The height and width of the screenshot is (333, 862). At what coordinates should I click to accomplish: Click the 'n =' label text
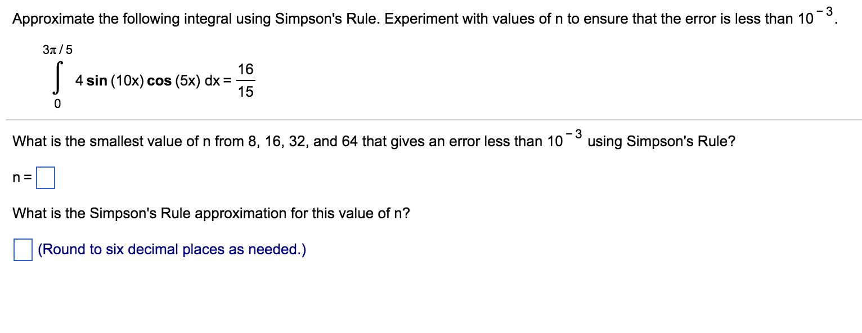click(21, 177)
